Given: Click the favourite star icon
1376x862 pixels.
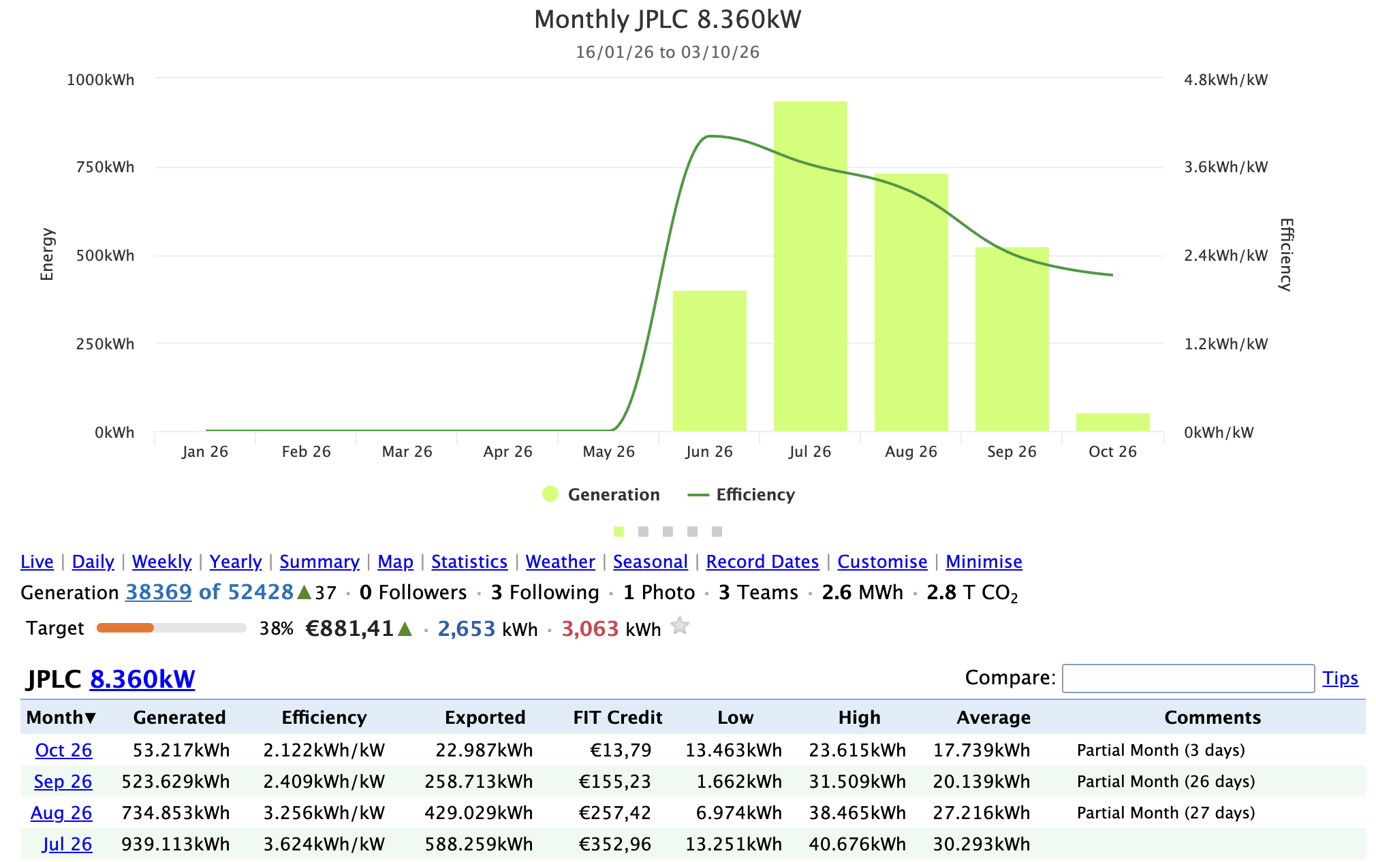Looking at the screenshot, I should [680, 626].
